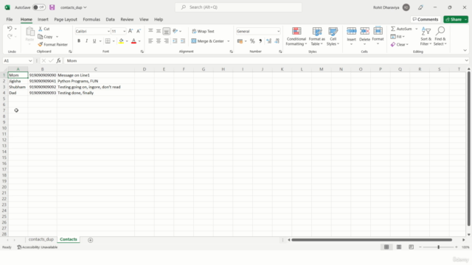Toggle Italic formatting
Viewport: 472px width, 265px height.
pyautogui.click(x=86, y=41)
